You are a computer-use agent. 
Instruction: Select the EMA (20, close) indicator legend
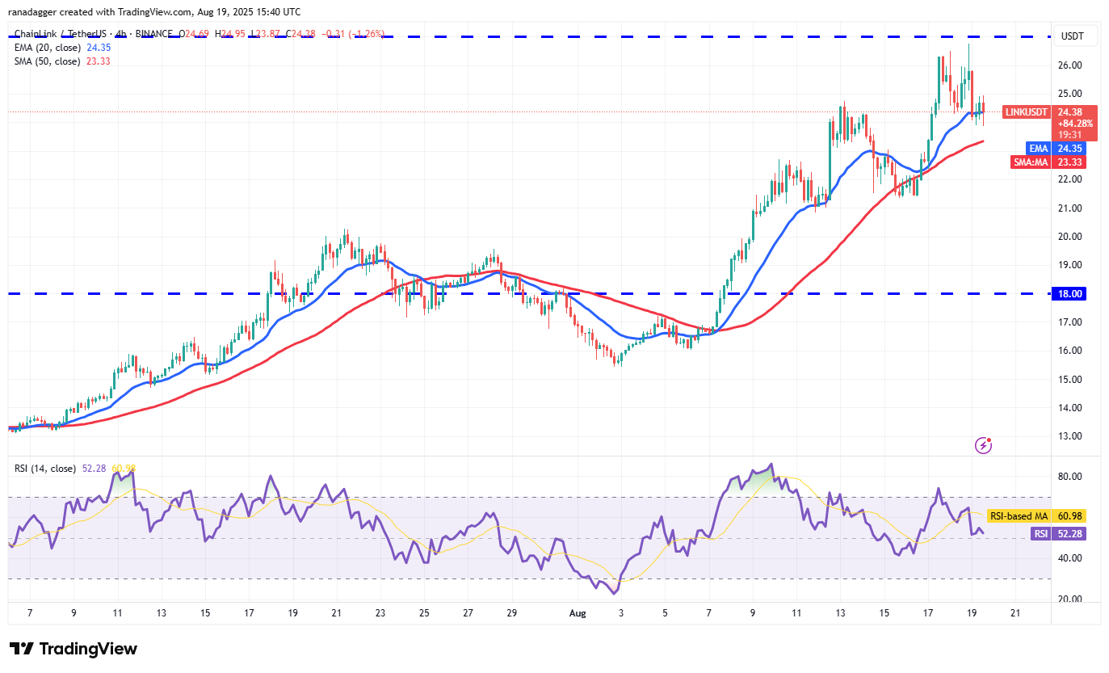[47, 48]
